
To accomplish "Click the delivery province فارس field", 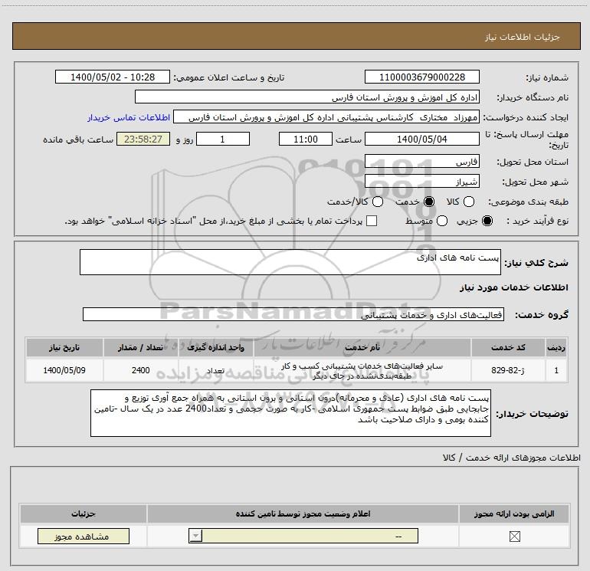I will 421,162.
